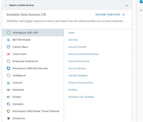Select Check Point data source
The image size is (143, 122).
[33, 54]
